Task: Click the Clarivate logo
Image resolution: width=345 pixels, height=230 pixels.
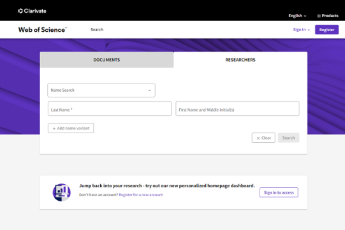Action: (x=32, y=11)
